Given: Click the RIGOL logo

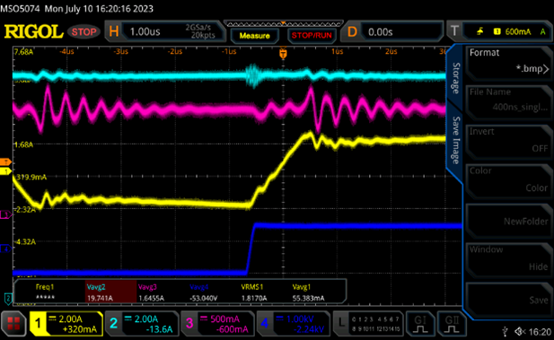Looking at the screenshot, I should pos(33,31).
